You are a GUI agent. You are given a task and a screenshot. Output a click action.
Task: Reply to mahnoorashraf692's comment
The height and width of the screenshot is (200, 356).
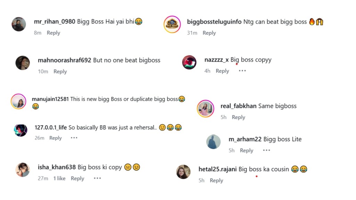click(60, 72)
